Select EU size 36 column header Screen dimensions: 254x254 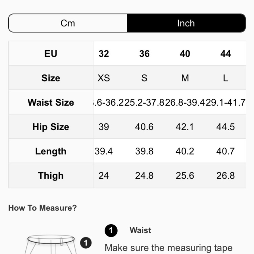(x=144, y=54)
